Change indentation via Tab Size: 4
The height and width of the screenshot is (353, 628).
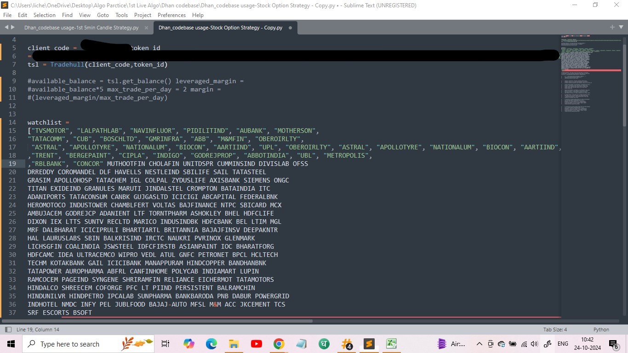click(555, 330)
